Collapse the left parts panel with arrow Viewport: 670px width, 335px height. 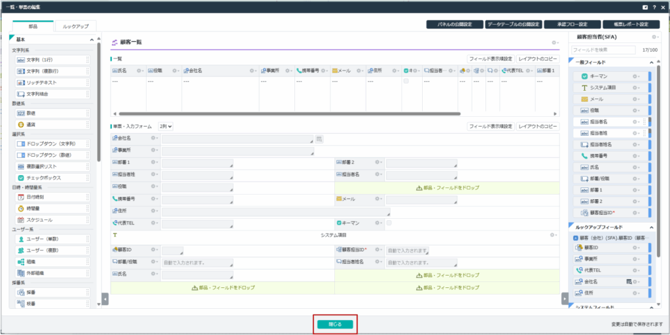105,298
